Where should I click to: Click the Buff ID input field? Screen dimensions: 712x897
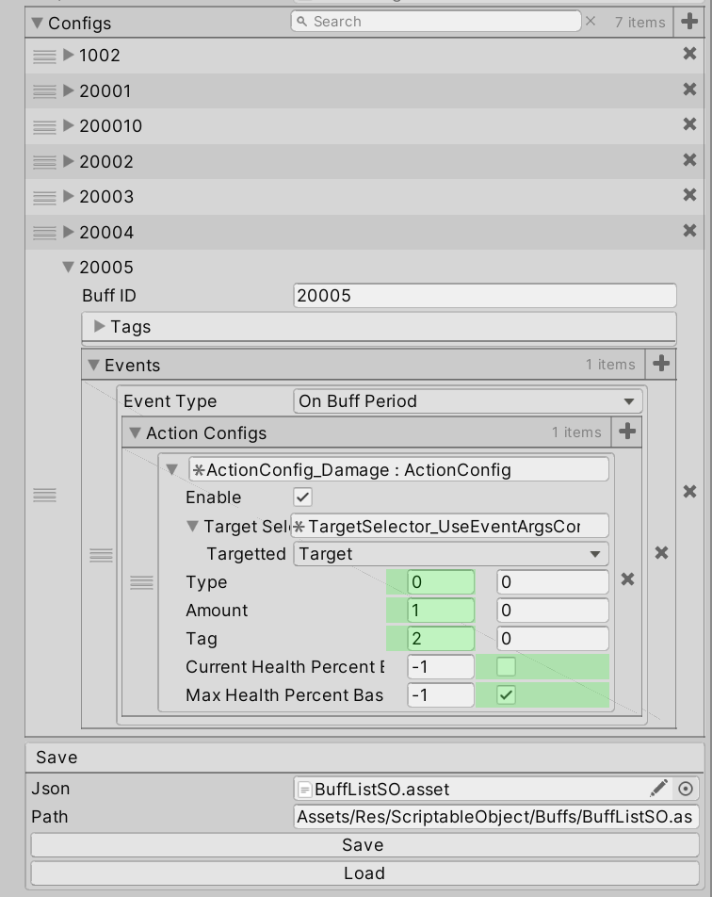[x=484, y=296]
